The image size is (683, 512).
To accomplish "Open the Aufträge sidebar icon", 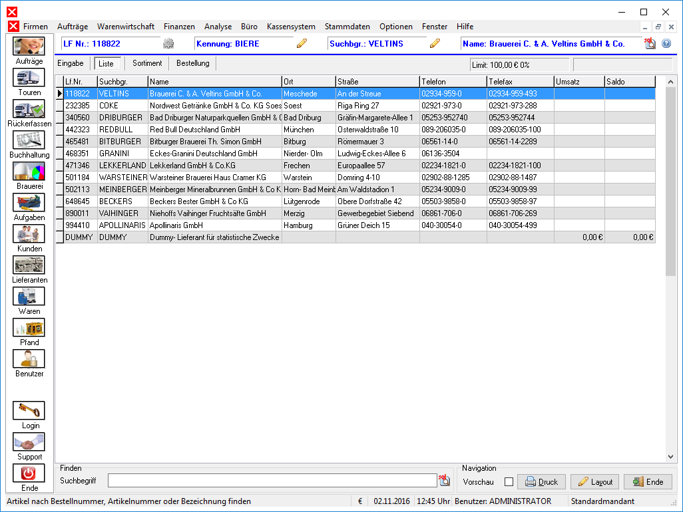I will pyautogui.click(x=29, y=47).
